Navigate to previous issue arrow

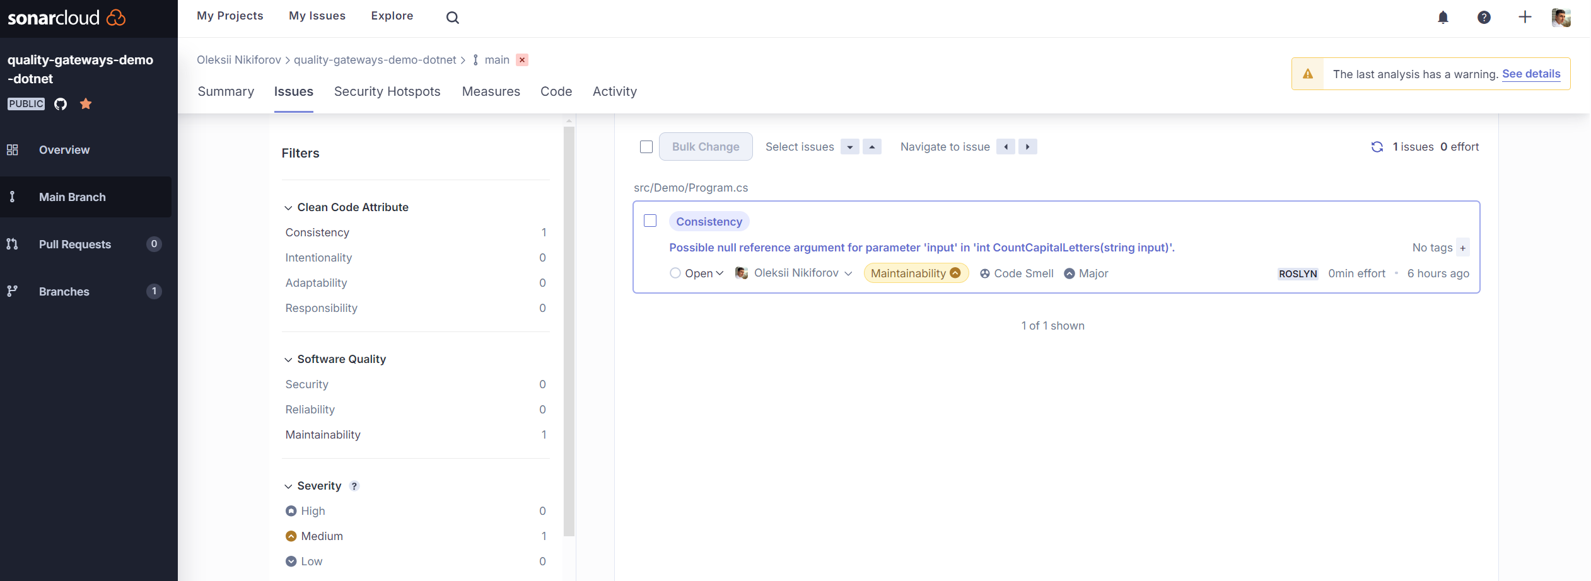[1006, 147]
